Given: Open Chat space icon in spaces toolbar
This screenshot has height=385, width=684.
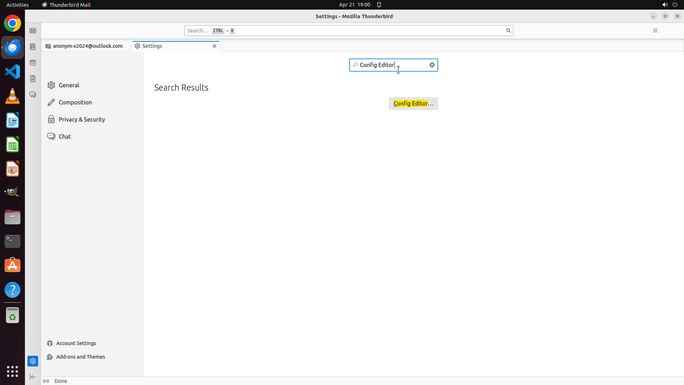Looking at the screenshot, I should click(33, 95).
